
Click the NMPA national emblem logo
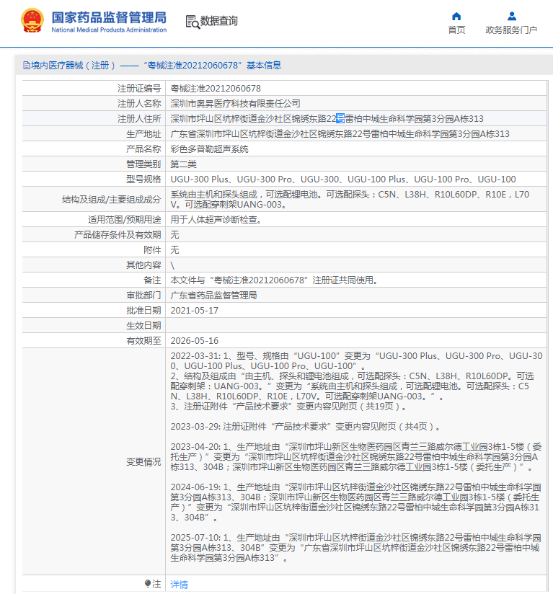[x=32, y=21]
